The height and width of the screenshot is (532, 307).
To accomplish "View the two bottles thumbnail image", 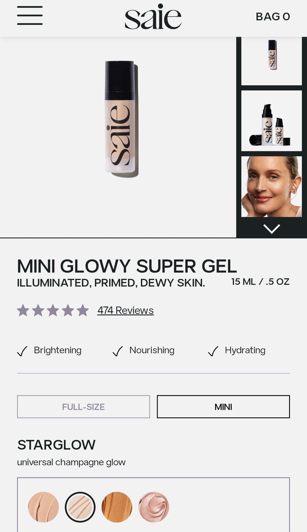I will [x=272, y=121].
